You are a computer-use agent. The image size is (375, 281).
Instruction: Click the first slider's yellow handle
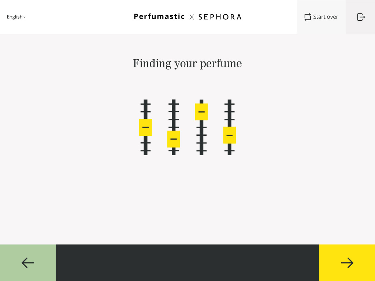[145, 127]
